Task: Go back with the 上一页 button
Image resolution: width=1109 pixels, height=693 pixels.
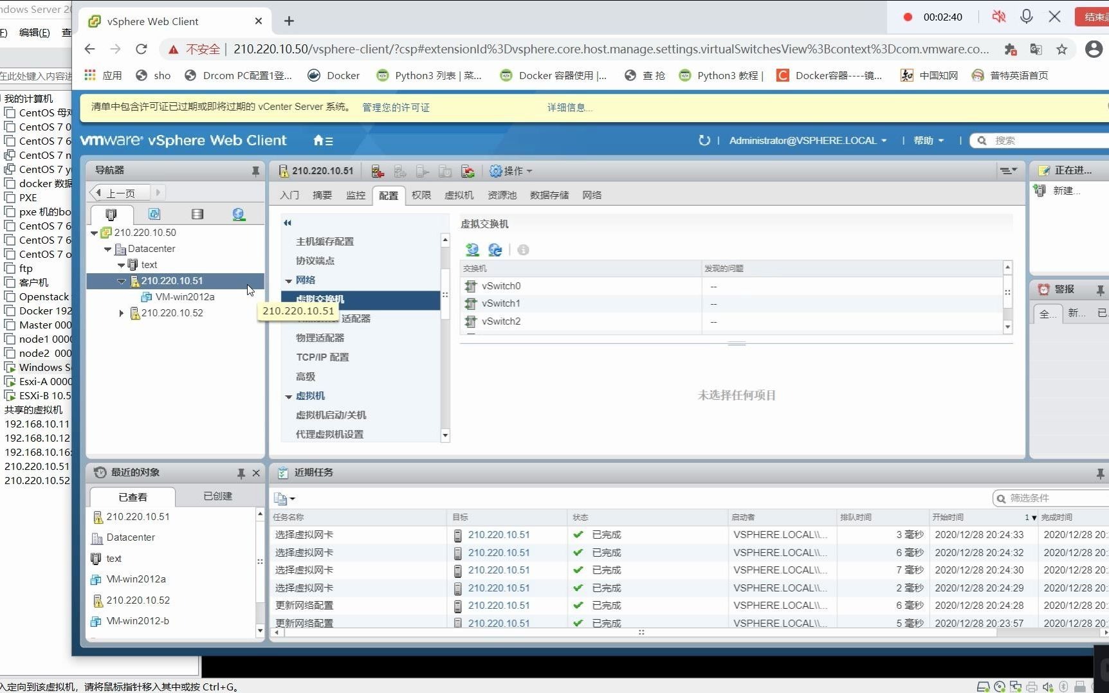Action: coord(121,192)
